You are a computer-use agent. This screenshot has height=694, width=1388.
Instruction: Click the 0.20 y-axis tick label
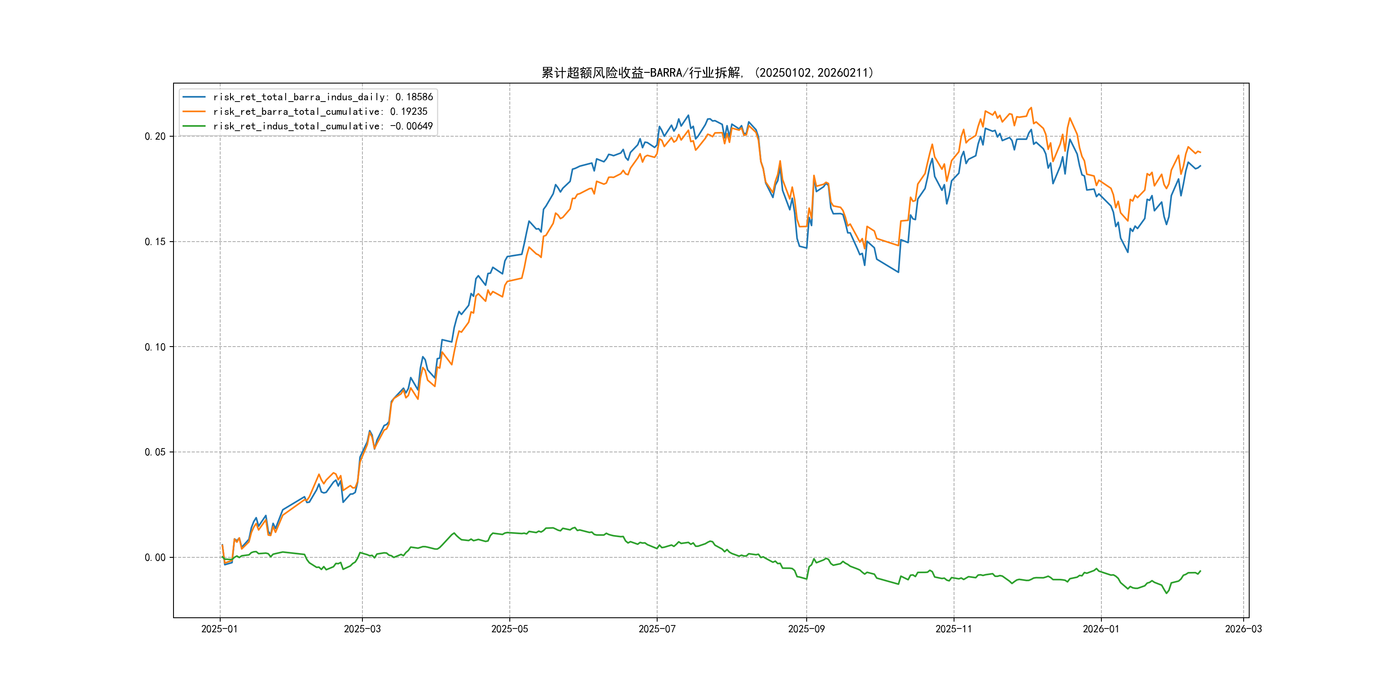coord(155,136)
